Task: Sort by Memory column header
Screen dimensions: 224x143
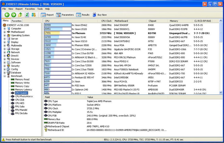Action: coord(180,21)
